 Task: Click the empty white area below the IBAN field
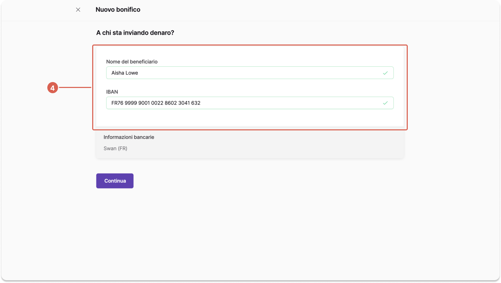click(x=250, y=118)
